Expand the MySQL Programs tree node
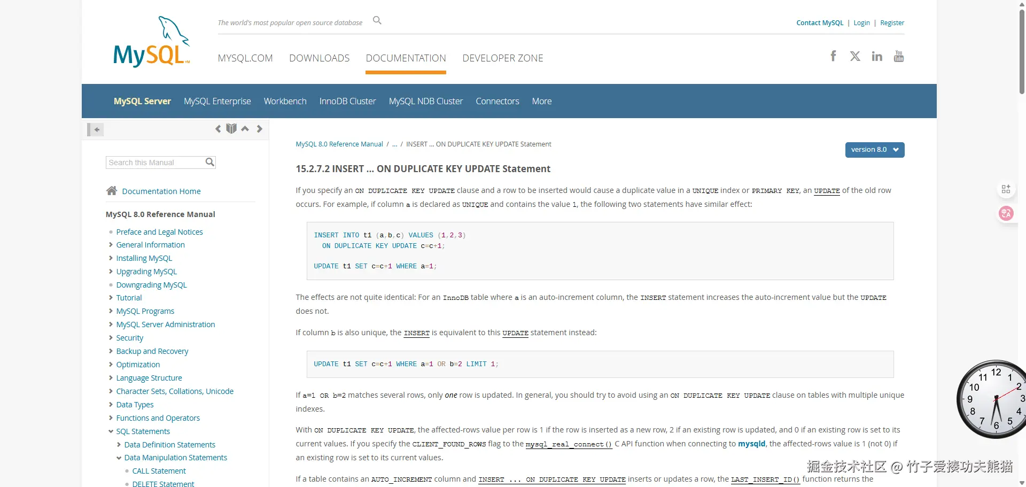This screenshot has width=1026, height=487. (x=111, y=311)
